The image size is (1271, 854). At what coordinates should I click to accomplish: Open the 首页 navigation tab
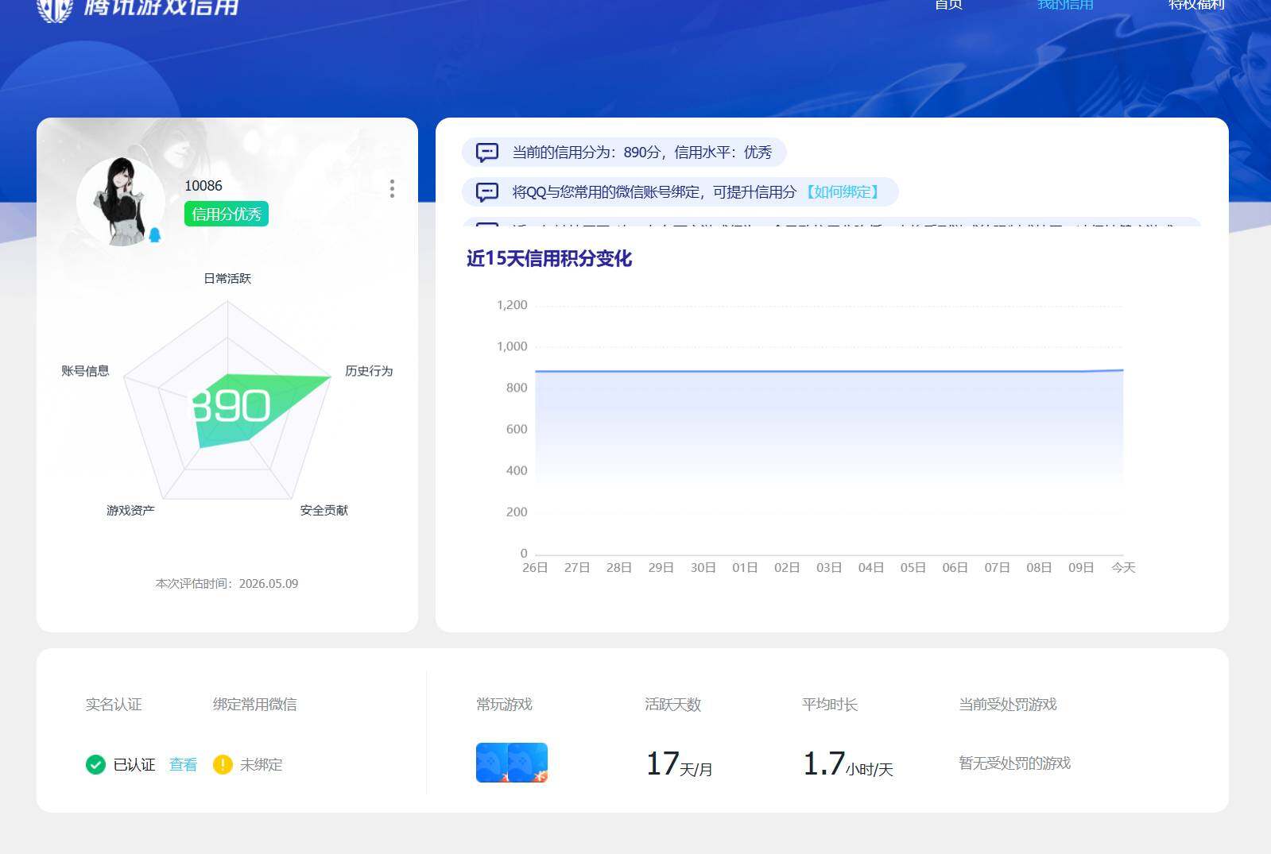click(948, 5)
